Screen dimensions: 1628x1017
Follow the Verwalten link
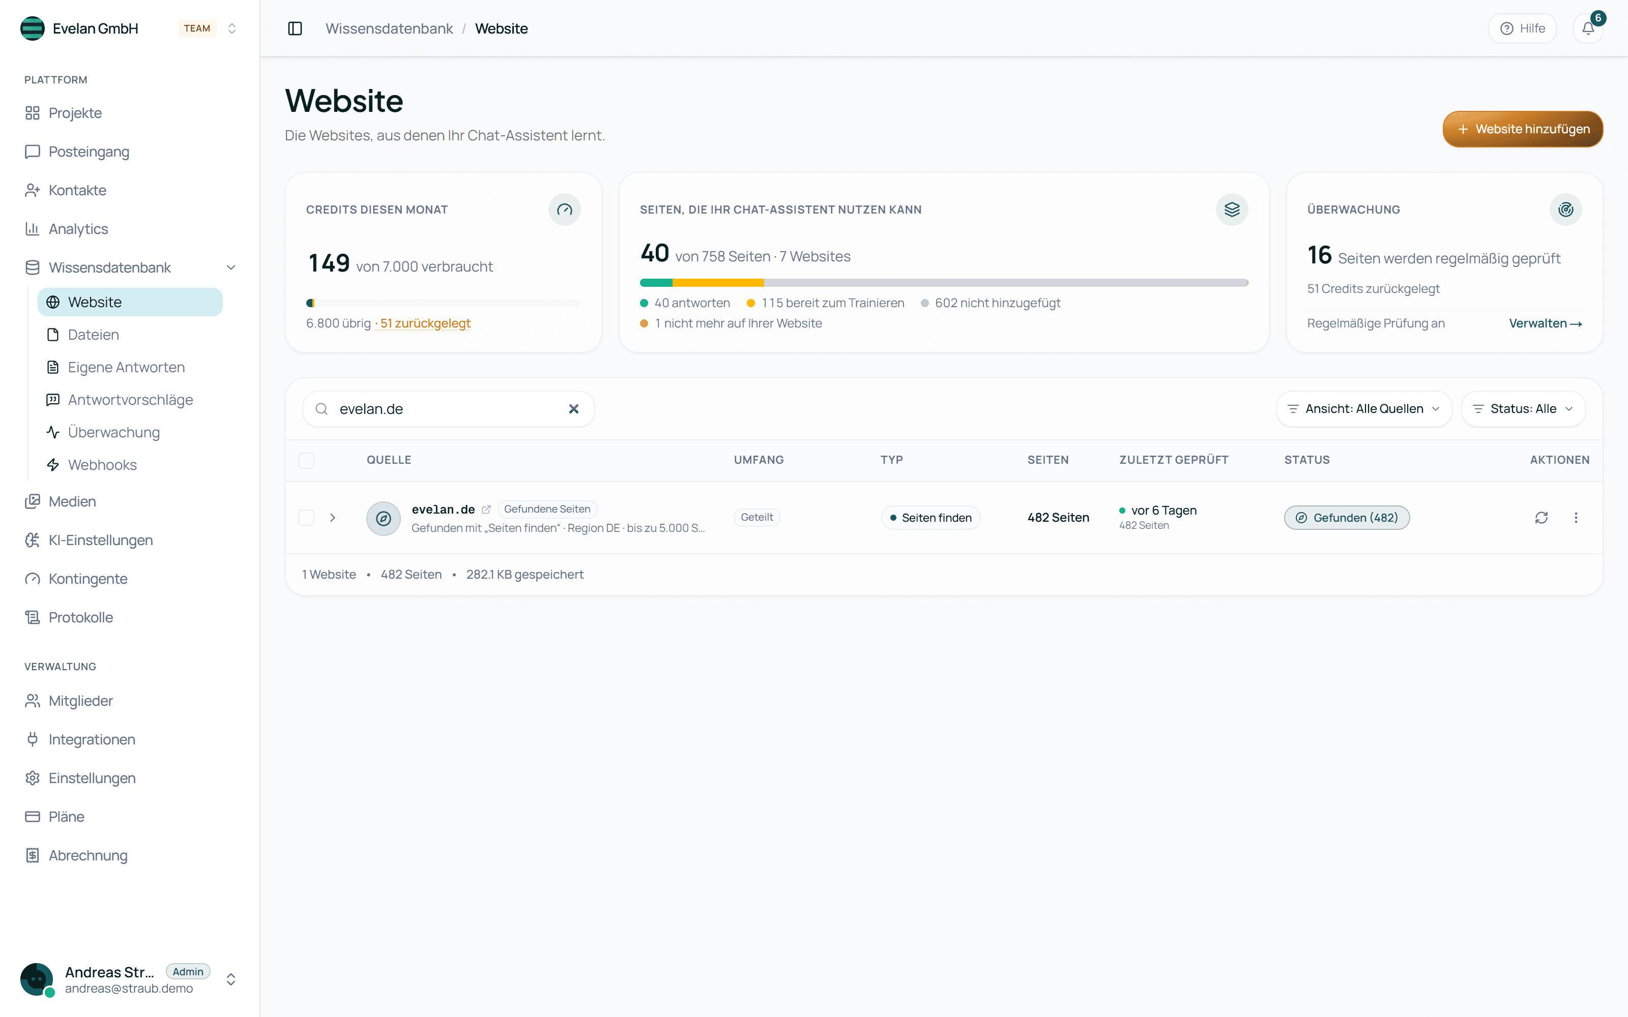pos(1545,323)
